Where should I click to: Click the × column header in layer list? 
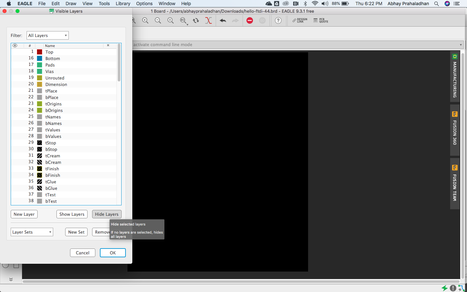pos(108,45)
